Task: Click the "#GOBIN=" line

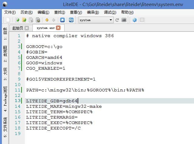Action: (x=37, y=52)
